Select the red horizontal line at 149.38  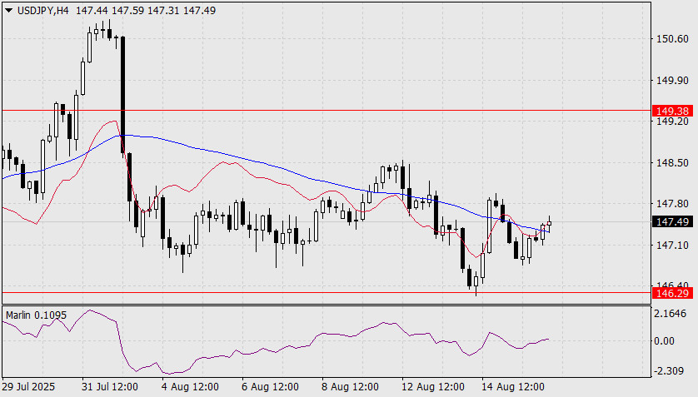click(x=326, y=110)
